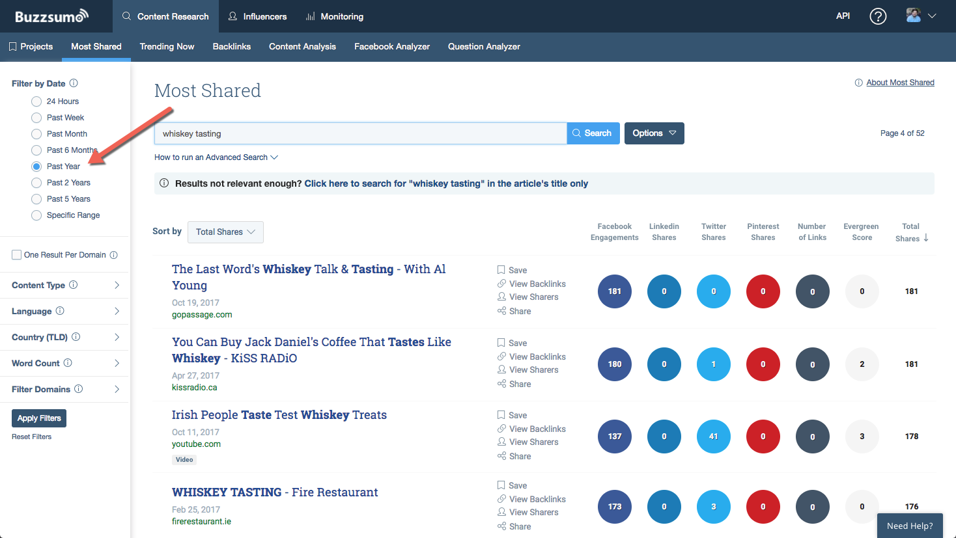Select the Past Month date filter
The image size is (956, 538).
coord(36,134)
